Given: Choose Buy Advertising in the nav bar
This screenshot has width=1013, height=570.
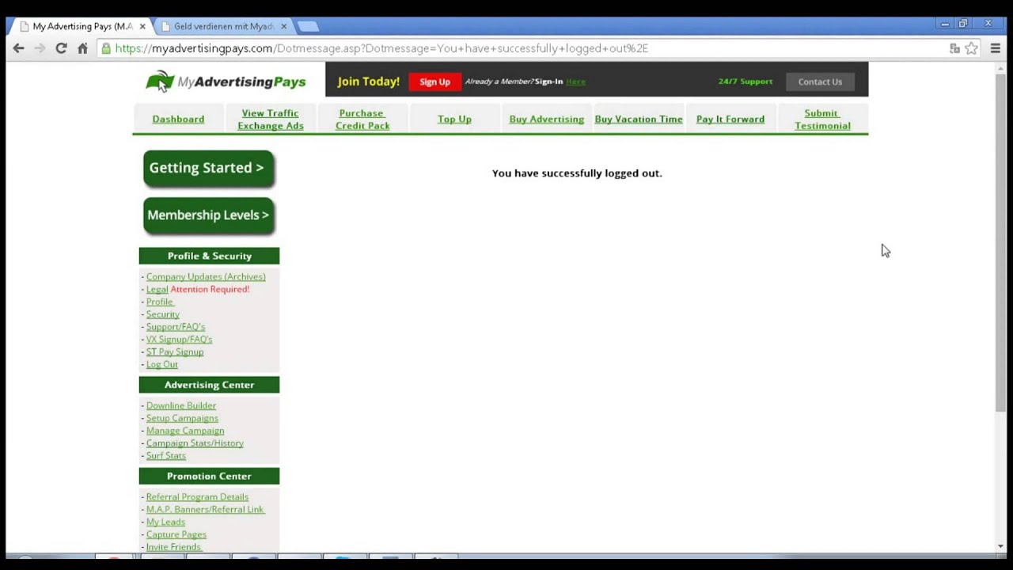Looking at the screenshot, I should [x=546, y=119].
